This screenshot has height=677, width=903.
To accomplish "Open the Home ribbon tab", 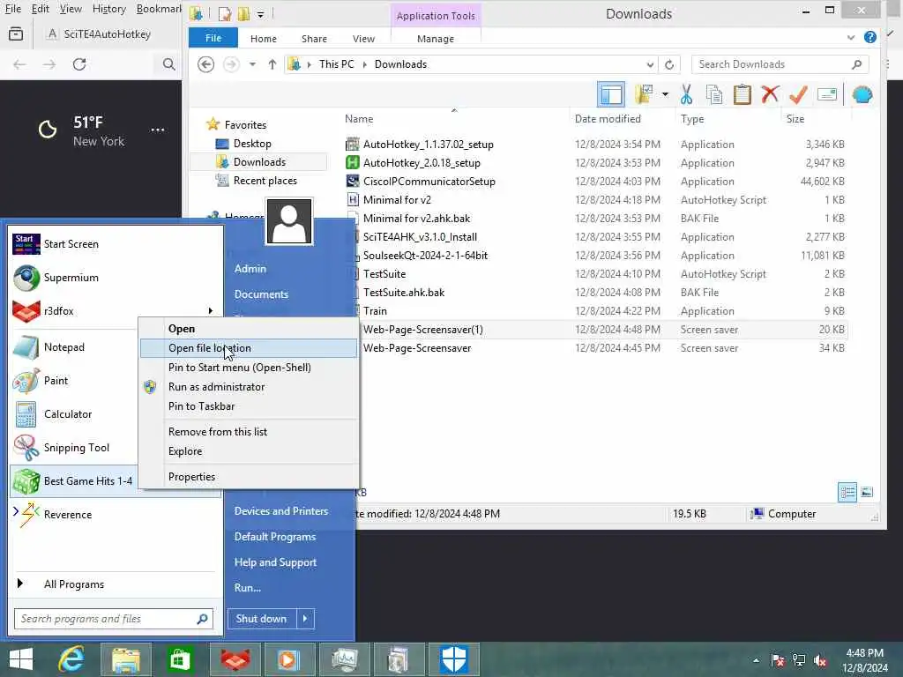I will click(x=263, y=39).
